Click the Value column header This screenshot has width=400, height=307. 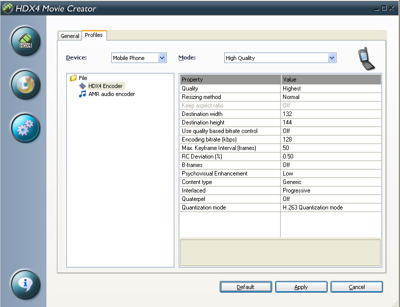(331, 79)
